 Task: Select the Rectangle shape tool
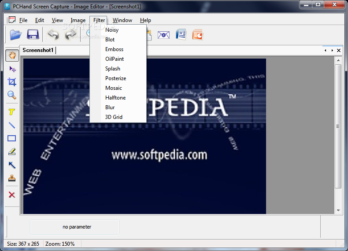point(12,138)
